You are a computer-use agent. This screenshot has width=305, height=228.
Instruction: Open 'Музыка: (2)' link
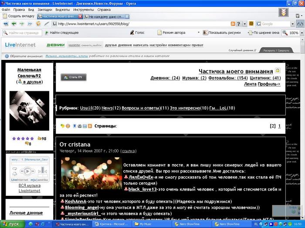[x=194, y=78]
